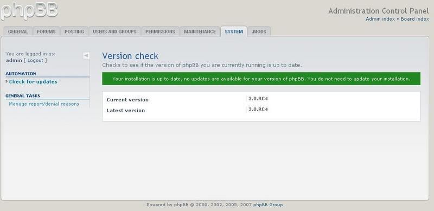Click the phpBB logo
This screenshot has width=434, height=211.
29,11
